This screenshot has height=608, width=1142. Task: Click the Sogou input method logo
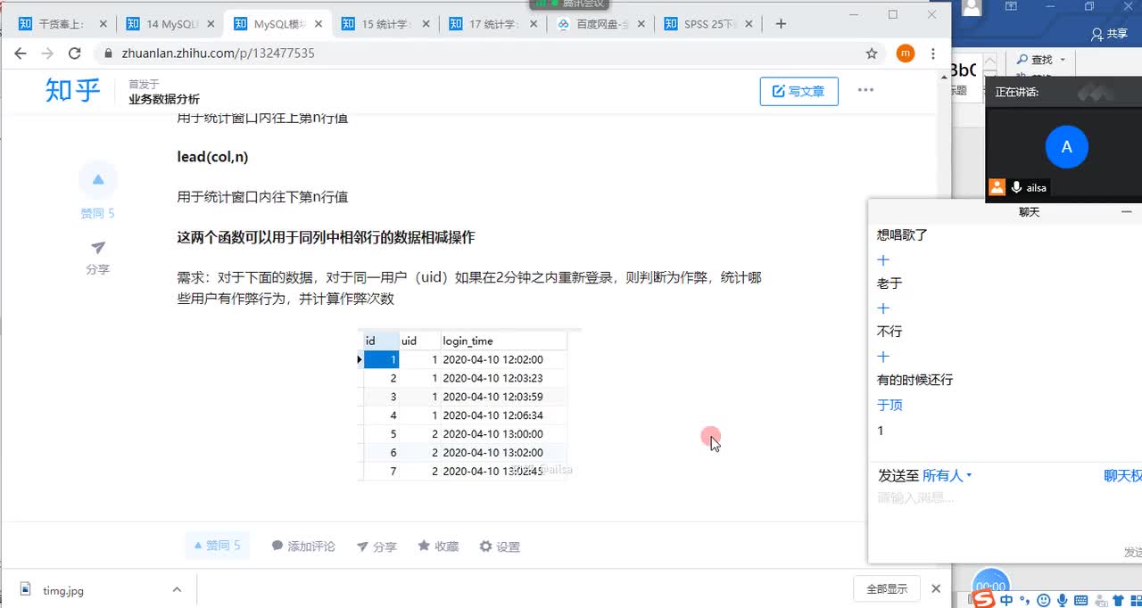coord(983,599)
